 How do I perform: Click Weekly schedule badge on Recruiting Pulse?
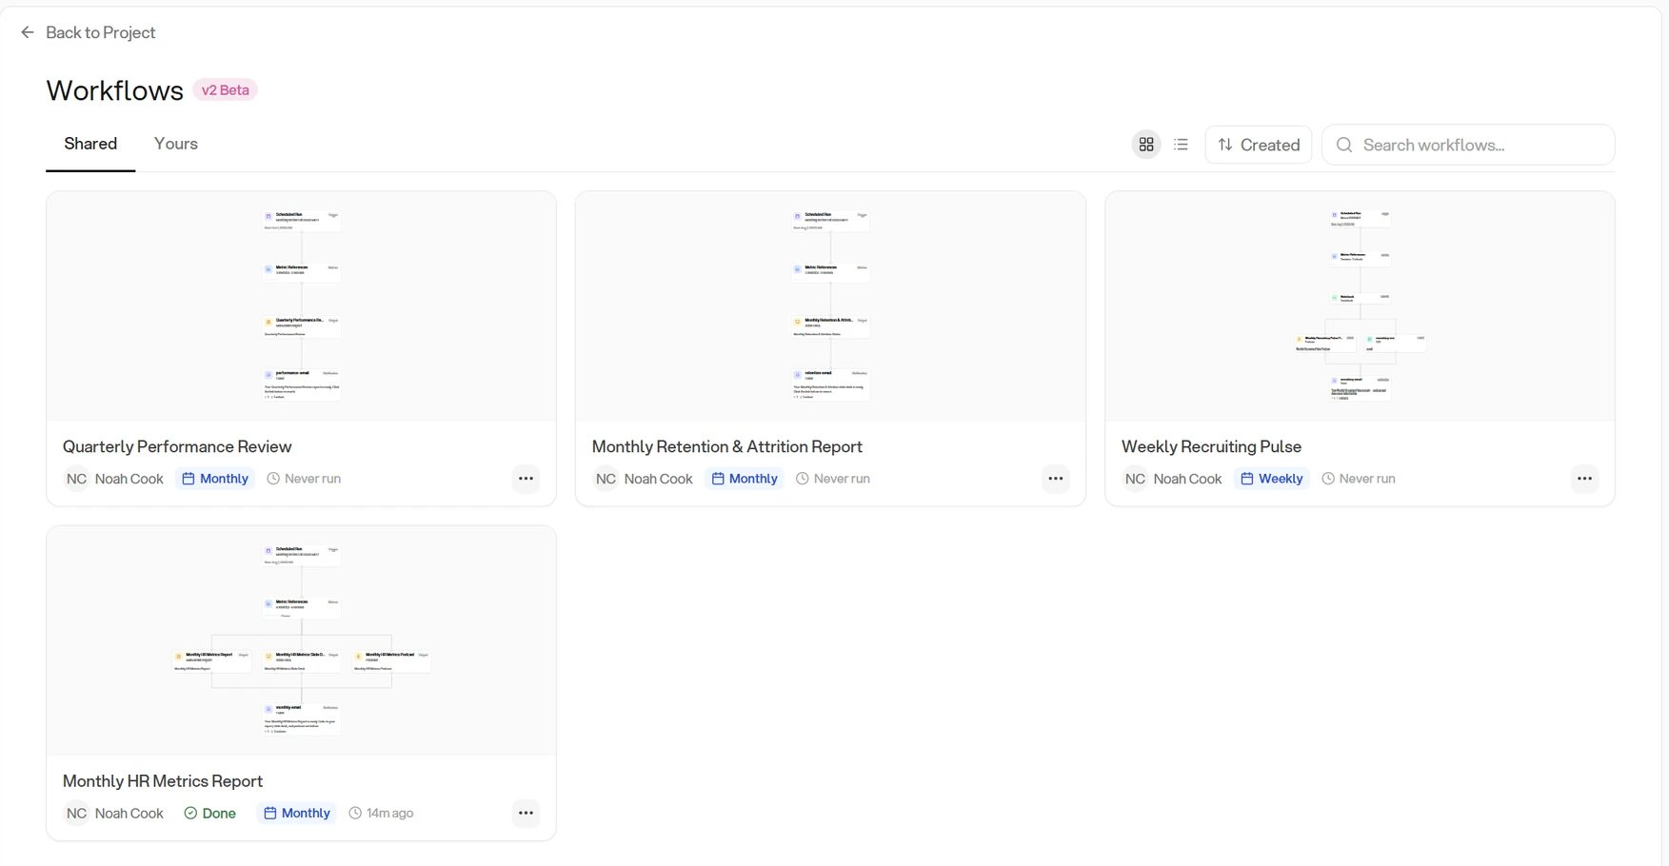pos(1272,479)
